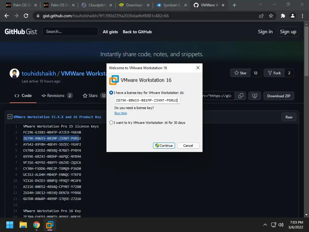Open the Stars tab
This screenshot has height=232, width=309.
pos(94,96)
